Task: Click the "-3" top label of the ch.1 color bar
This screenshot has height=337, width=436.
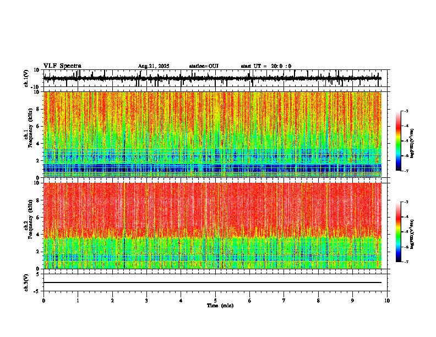Action: click(406, 111)
